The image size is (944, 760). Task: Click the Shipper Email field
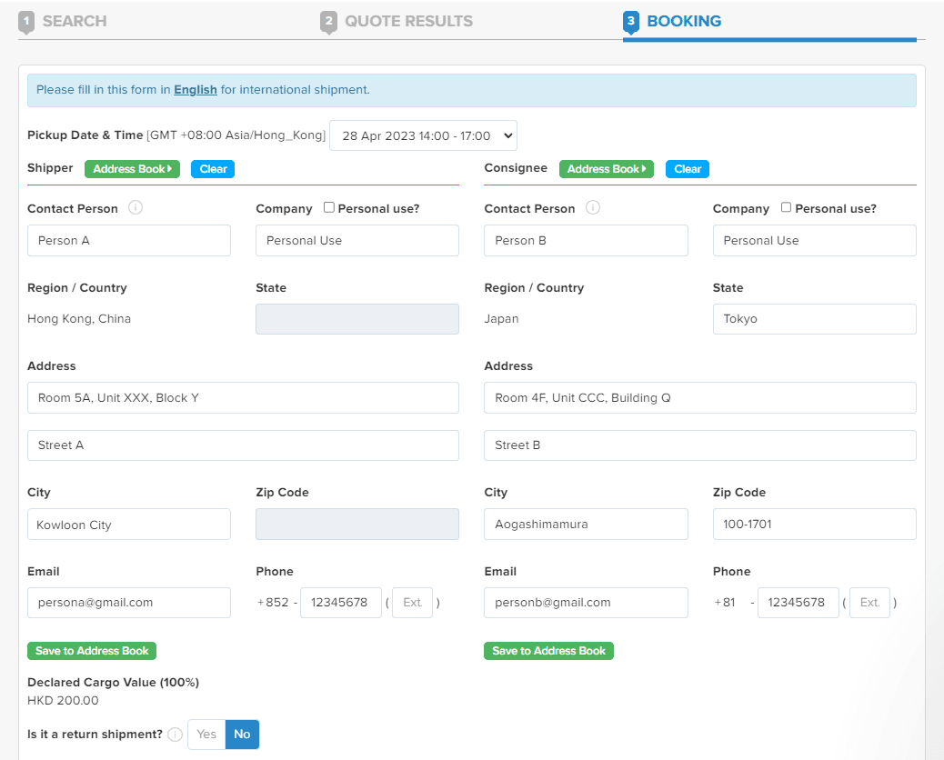(129, 603)
